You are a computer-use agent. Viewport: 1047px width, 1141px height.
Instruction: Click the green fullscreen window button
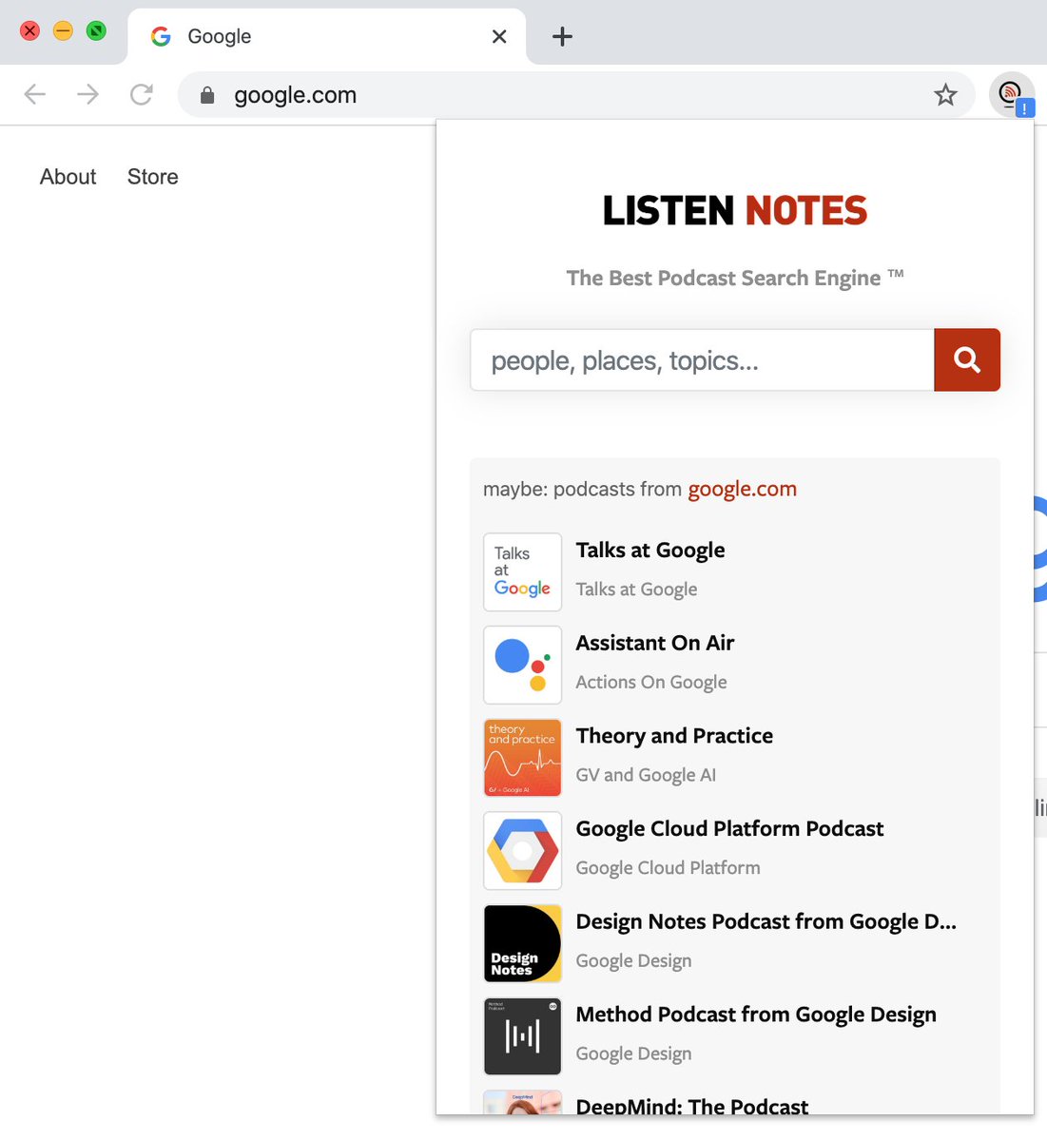[x=96, y=30]
